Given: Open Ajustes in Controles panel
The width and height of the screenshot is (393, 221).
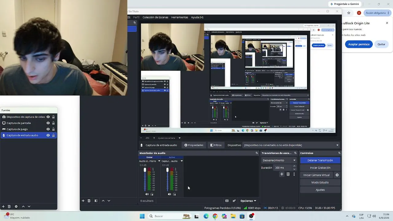Looking at the screenshot, I should click(320, 190).
